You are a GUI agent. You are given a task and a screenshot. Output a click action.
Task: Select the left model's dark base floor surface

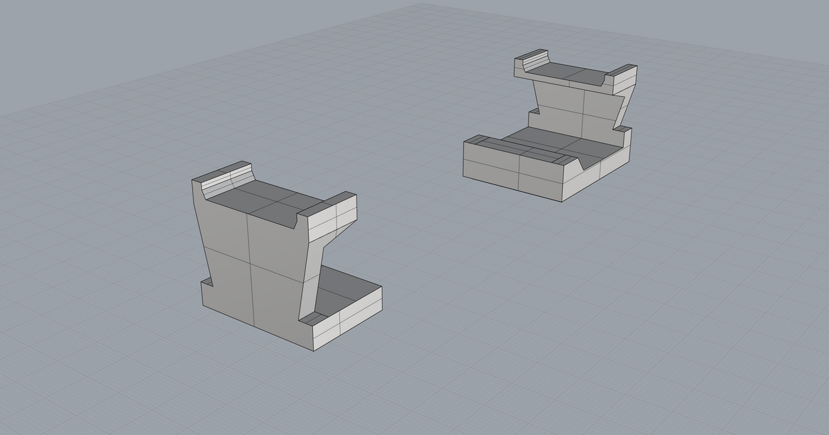pyautogui.click(x=343, y=289)
